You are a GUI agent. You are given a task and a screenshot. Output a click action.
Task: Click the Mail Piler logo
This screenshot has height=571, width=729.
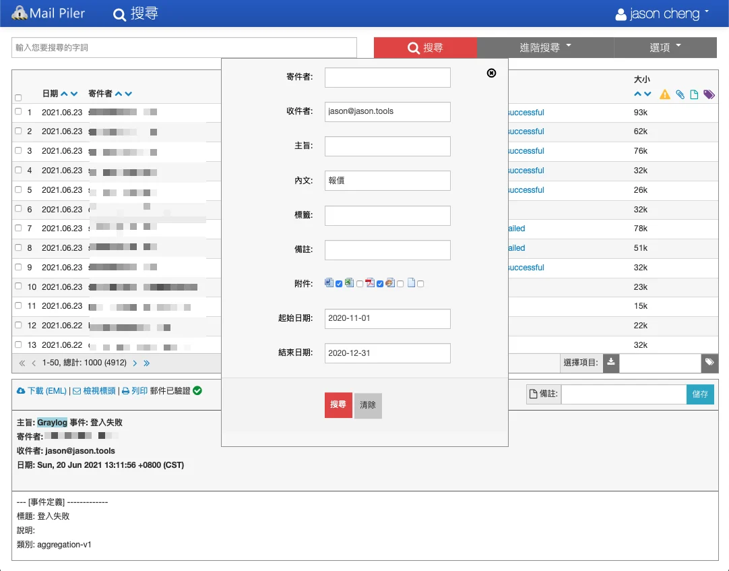click(x=48, y=13)
